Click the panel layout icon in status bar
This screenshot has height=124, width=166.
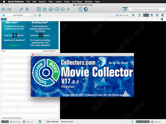(40, 122)
